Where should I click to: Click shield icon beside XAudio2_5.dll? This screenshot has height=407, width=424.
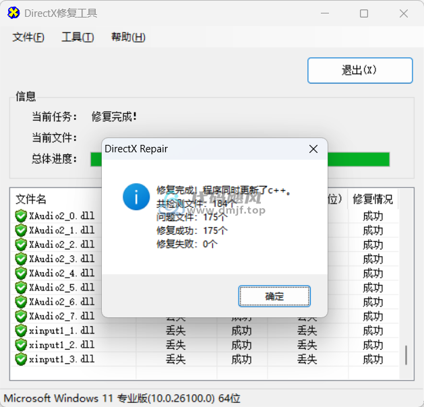(21, 288)
